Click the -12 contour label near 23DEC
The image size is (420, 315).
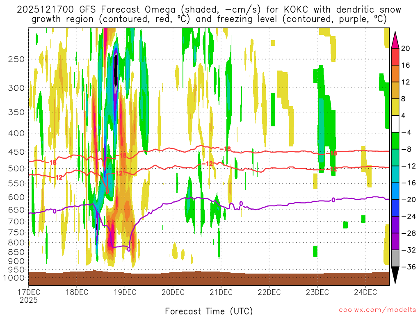(331, 169)
